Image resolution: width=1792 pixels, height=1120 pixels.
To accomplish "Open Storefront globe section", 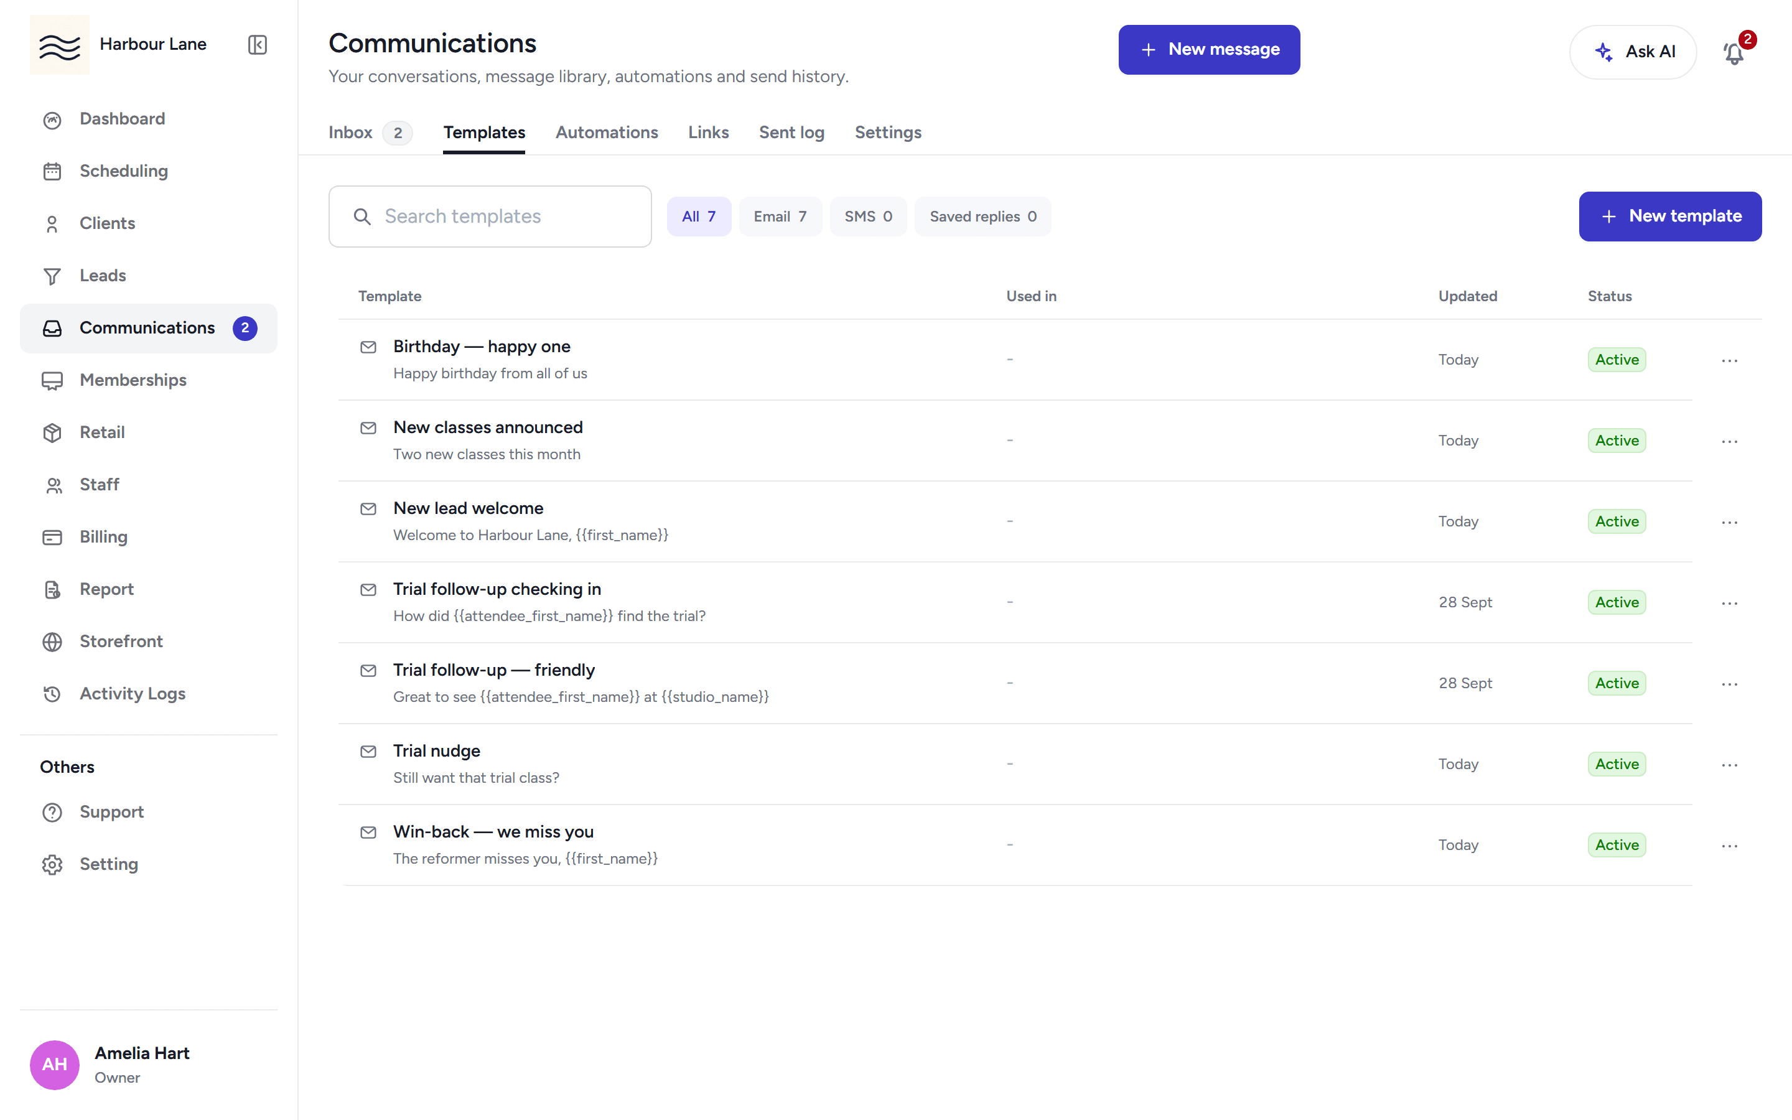I will point(148,642).
